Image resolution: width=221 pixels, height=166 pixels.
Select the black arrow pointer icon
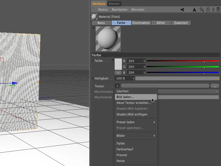click(194, 9)
